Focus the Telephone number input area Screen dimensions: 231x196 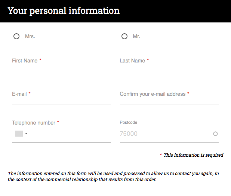click(69, 134)
